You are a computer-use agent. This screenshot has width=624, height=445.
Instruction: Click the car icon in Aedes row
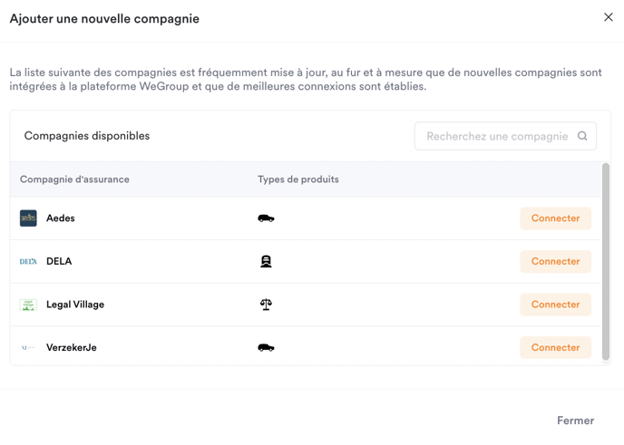pyautogui.click(x=266, y=218)
